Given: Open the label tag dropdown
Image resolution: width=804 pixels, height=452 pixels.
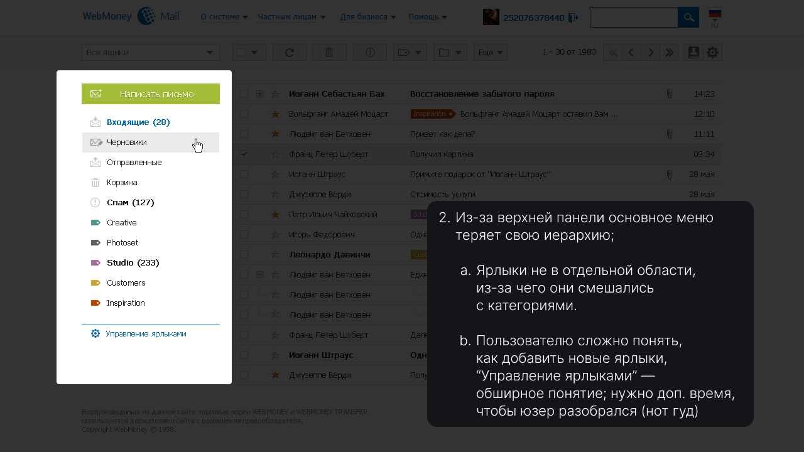Looking at the screenshot, I should pyautogui.click(x=410, y=53).
